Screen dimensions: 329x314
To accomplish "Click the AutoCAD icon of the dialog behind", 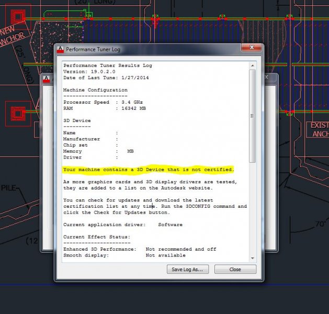I will pos(47,80).
